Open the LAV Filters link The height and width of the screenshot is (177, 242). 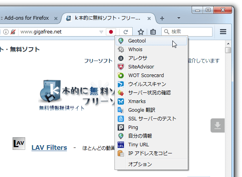click(49, 147)
